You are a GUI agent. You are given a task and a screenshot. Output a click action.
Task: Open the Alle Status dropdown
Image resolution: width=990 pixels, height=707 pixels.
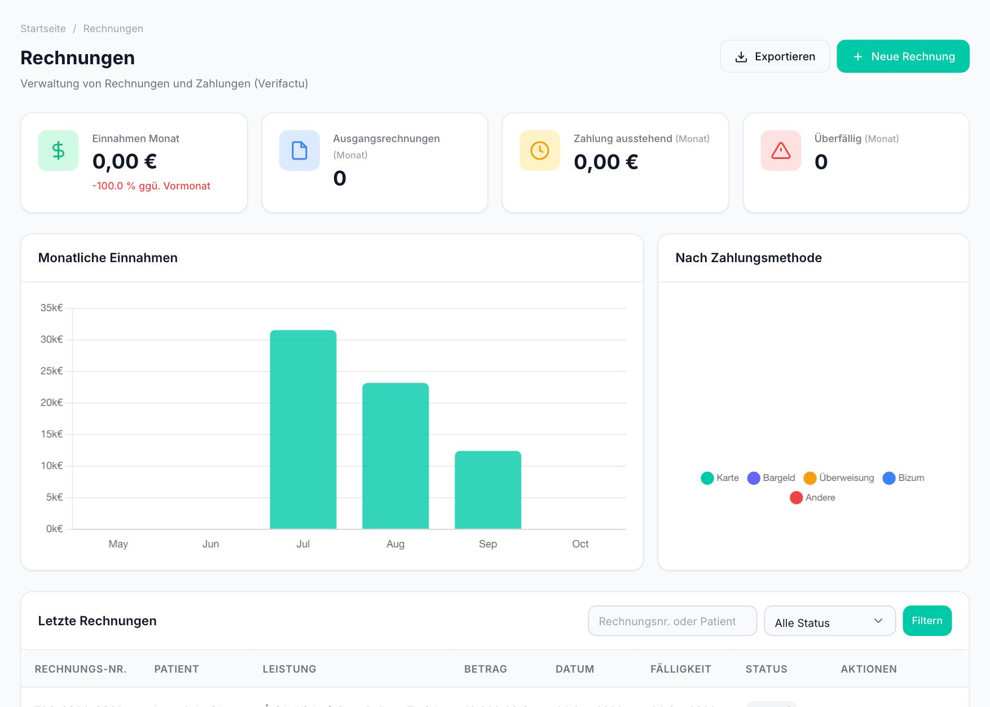[830, 621]
